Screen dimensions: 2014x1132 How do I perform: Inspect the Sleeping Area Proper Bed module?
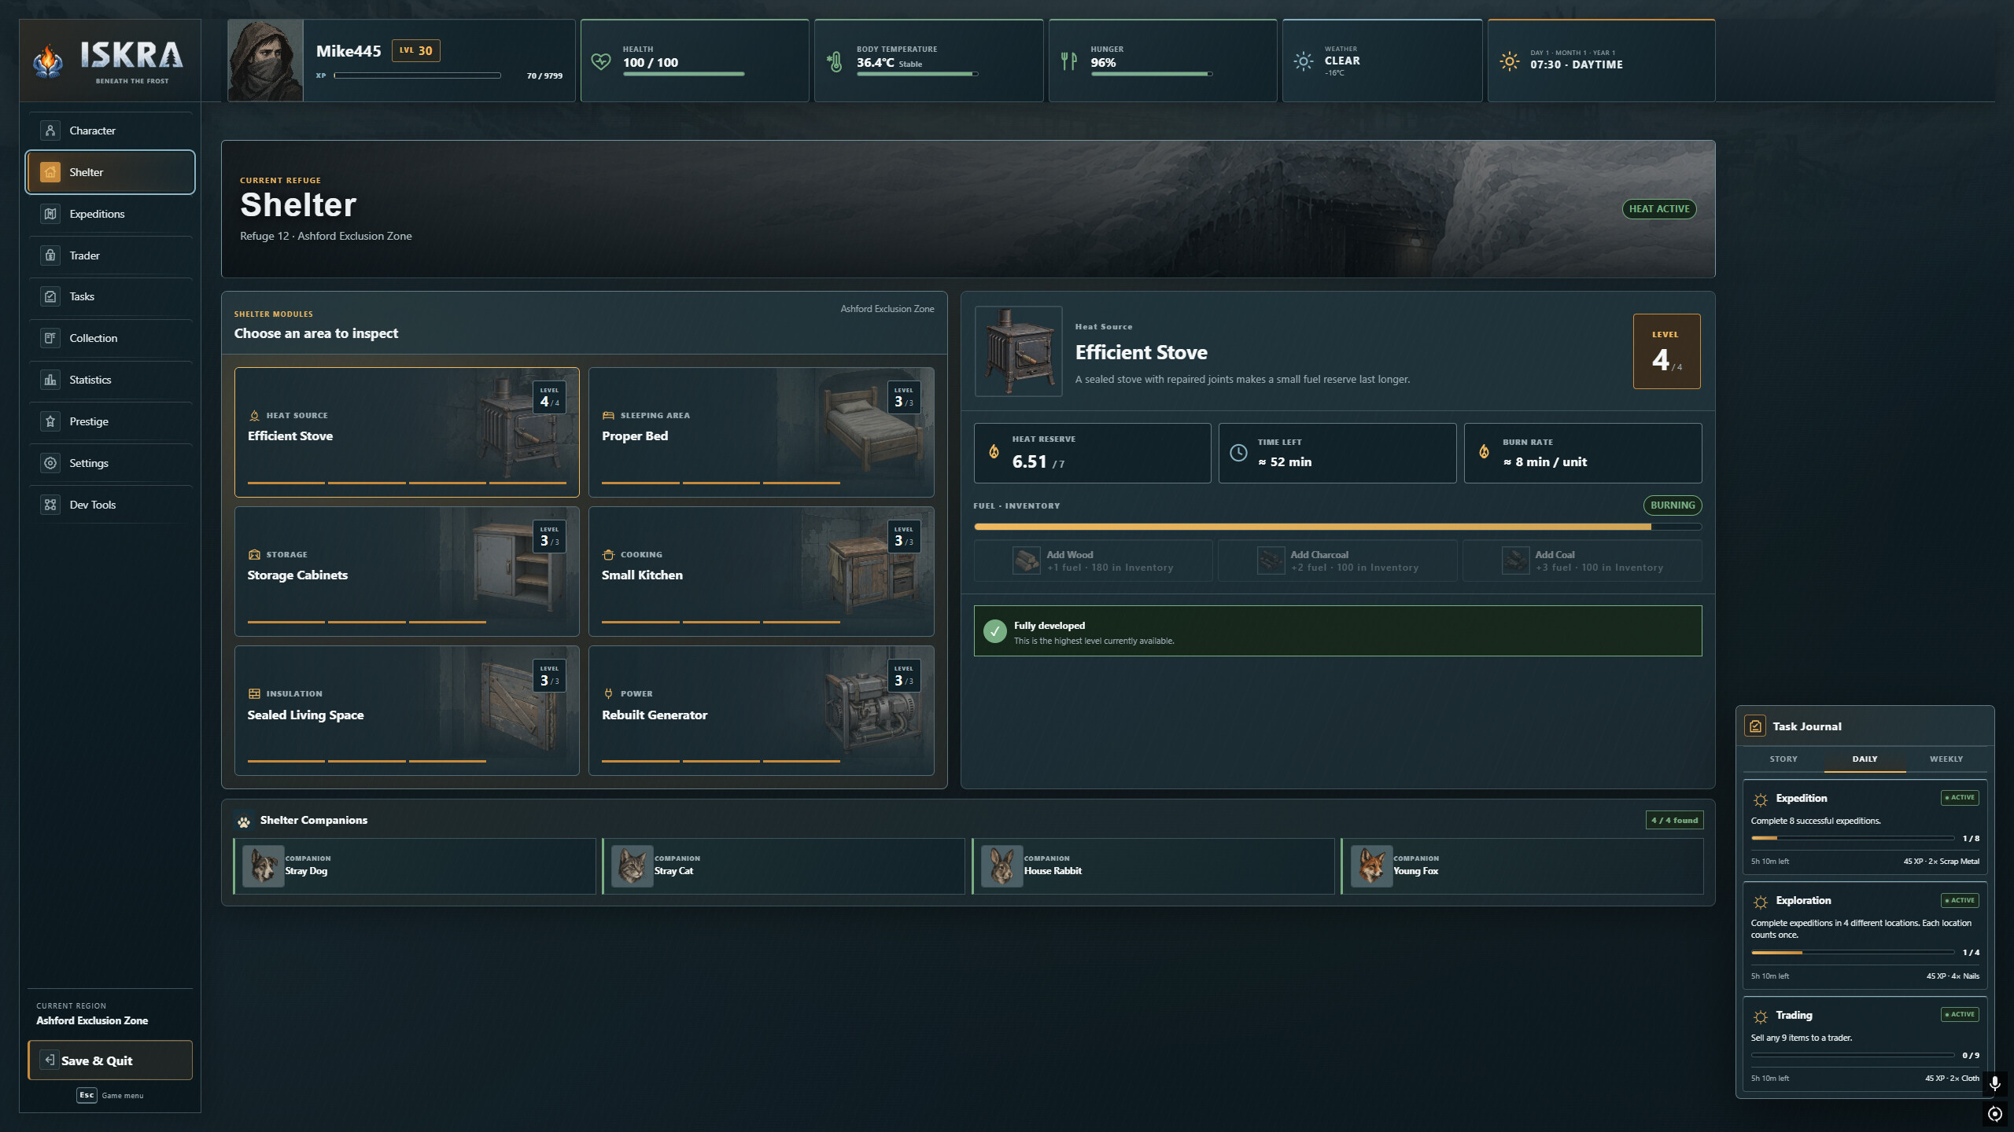click(x=761, y=432)
